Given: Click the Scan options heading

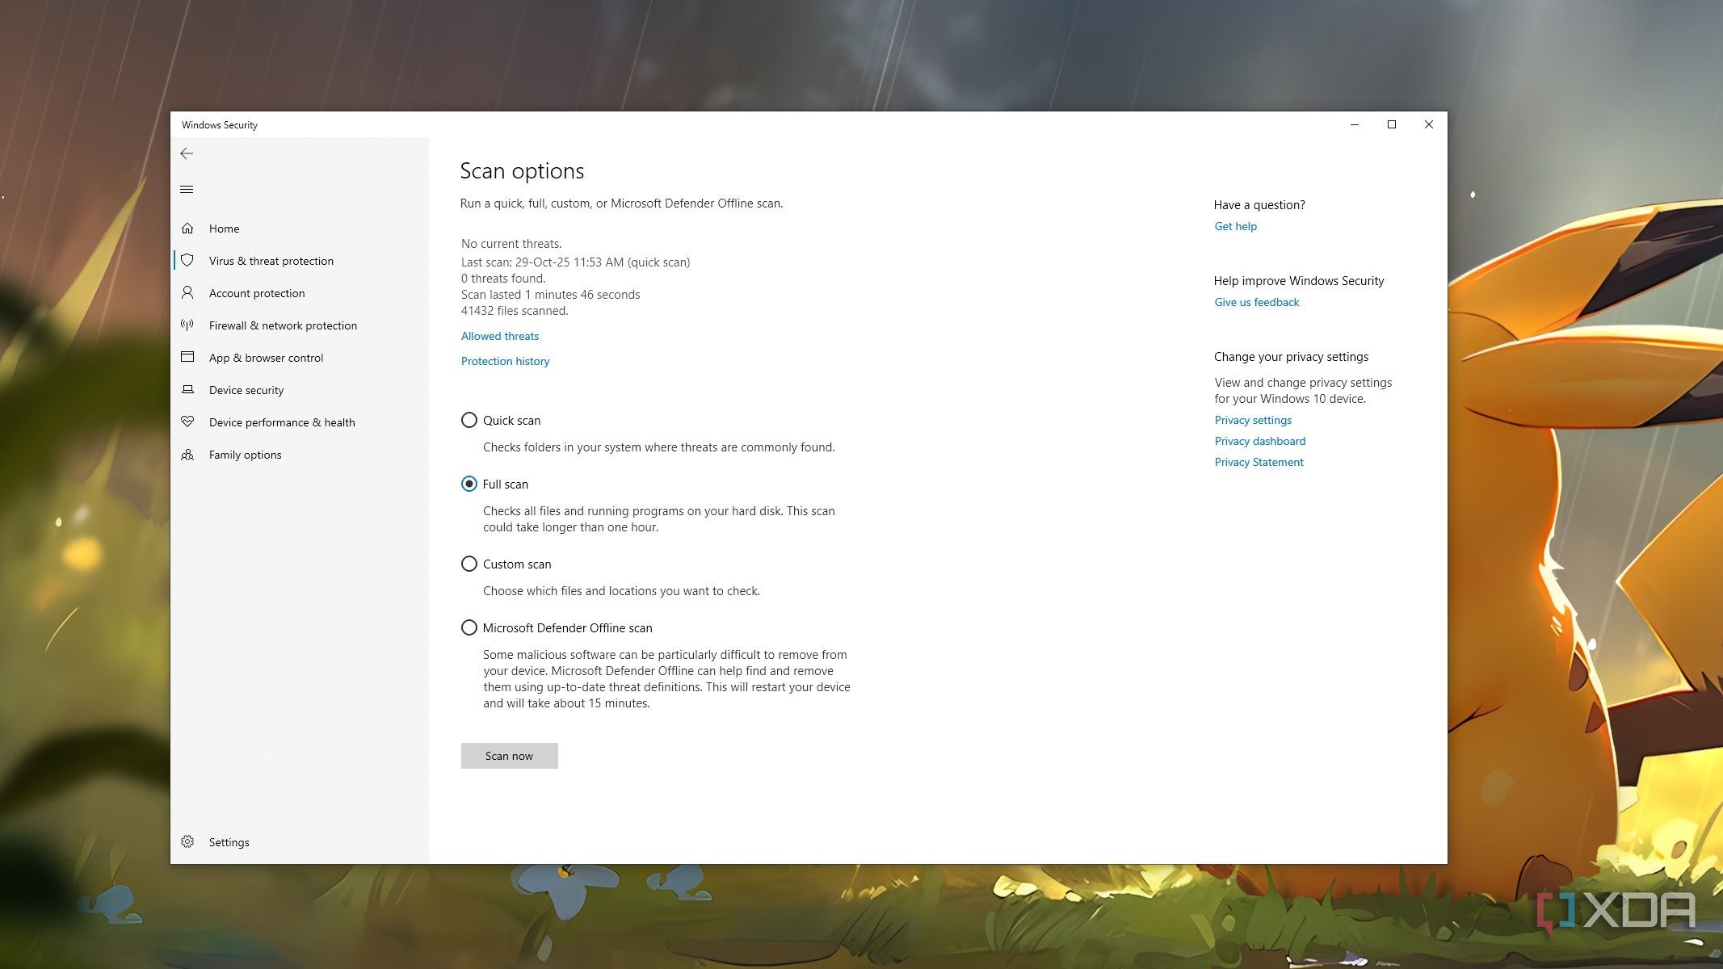Looking at the screenshot, I should (x=522, y=171).
